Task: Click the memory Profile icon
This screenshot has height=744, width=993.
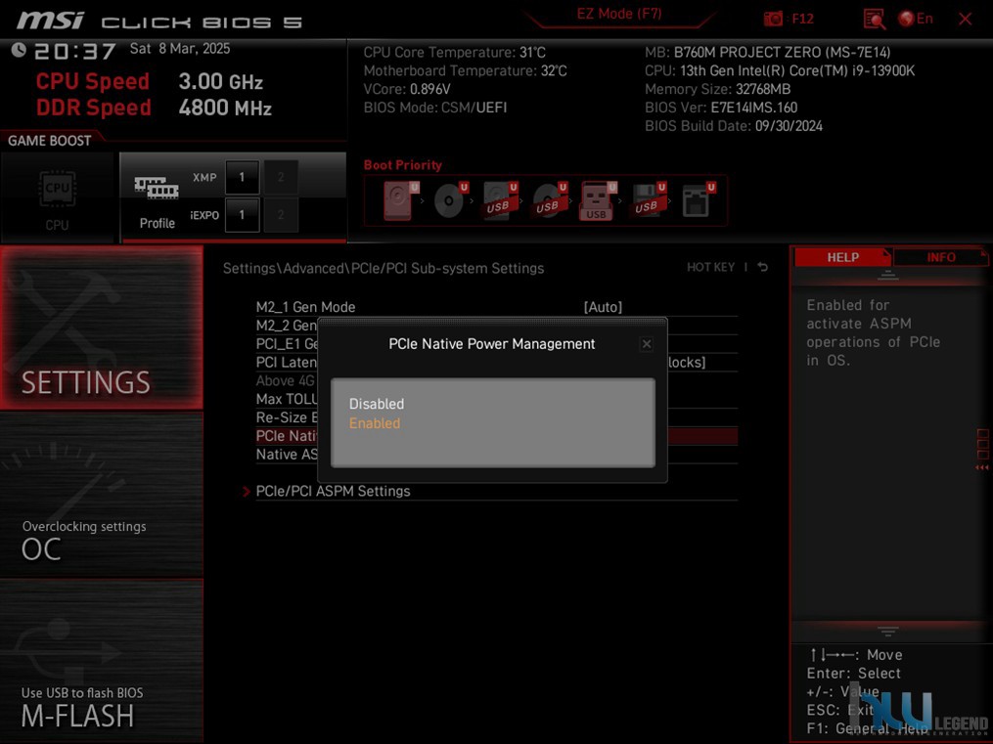Action: tap(157, 188)
